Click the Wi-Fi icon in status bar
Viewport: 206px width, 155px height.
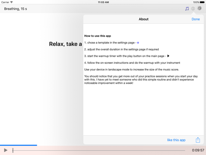click(x=12, y=2)
